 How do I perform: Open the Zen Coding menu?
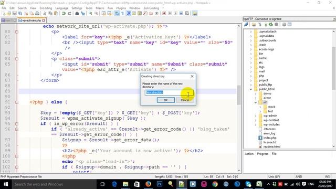tap(151, 8)
